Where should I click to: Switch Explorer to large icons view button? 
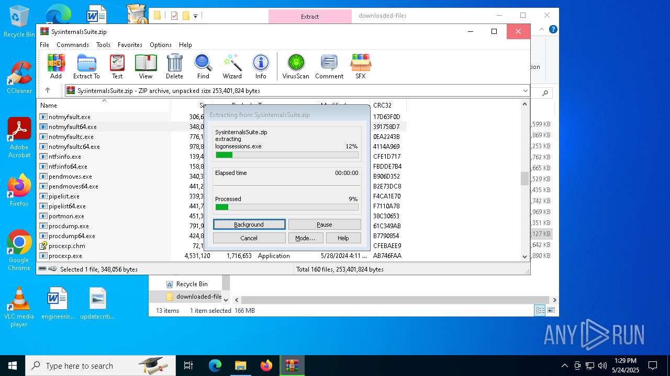coord(551,311)
